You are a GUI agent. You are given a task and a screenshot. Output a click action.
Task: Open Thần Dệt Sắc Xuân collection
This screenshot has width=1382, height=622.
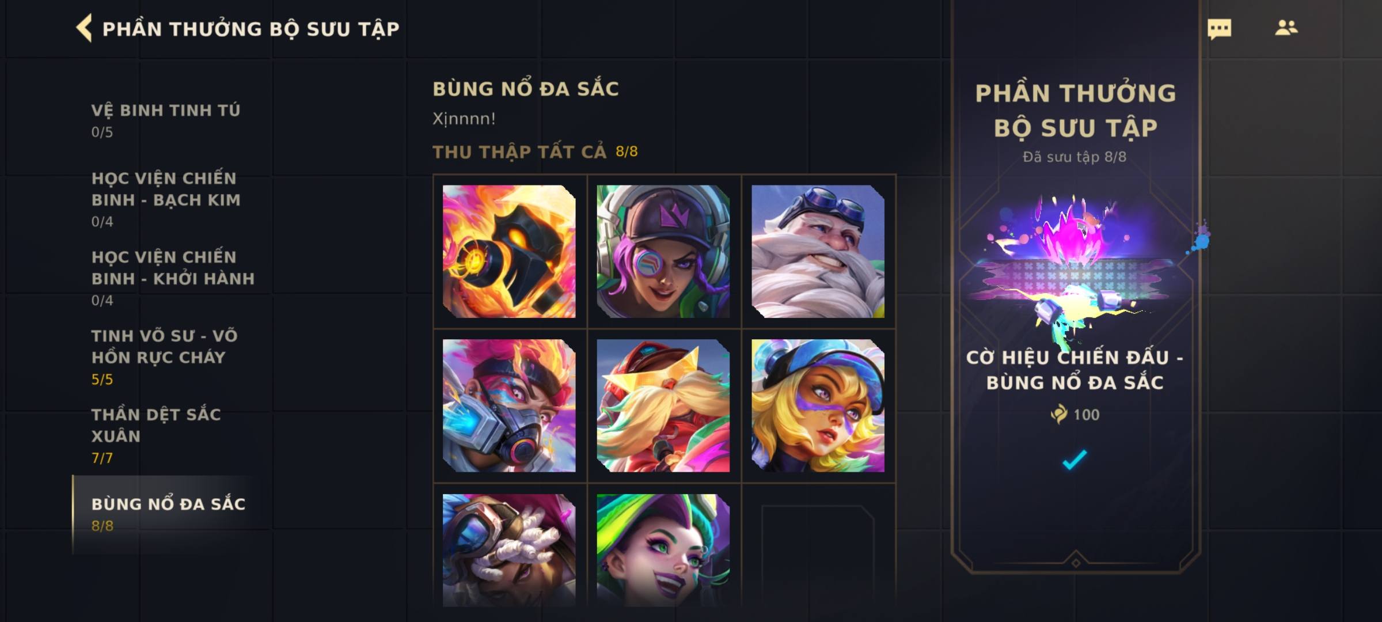click(x=155, y=436)
